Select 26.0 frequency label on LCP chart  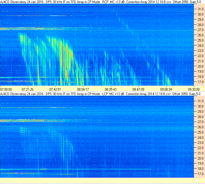[x=201, y=127]
